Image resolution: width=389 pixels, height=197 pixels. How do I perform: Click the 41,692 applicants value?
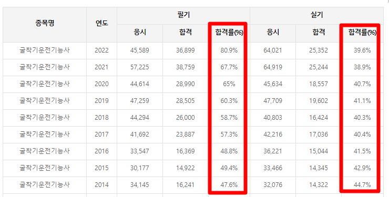click(140, 134)
